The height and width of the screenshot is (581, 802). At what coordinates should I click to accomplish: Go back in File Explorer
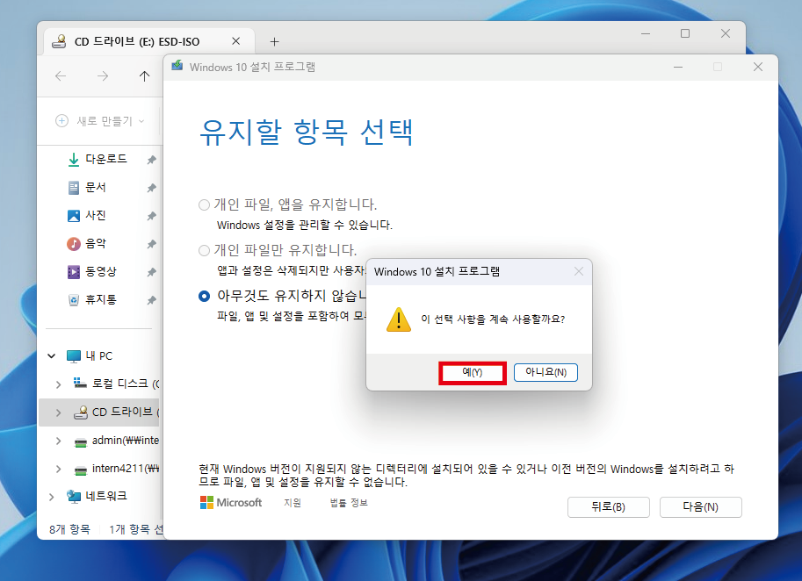tap(61, 76)
